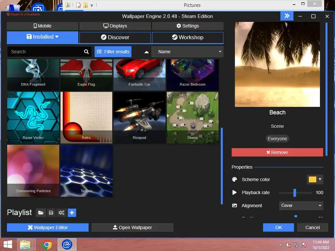Select the Sheep wallpaper

coord(193,118)
